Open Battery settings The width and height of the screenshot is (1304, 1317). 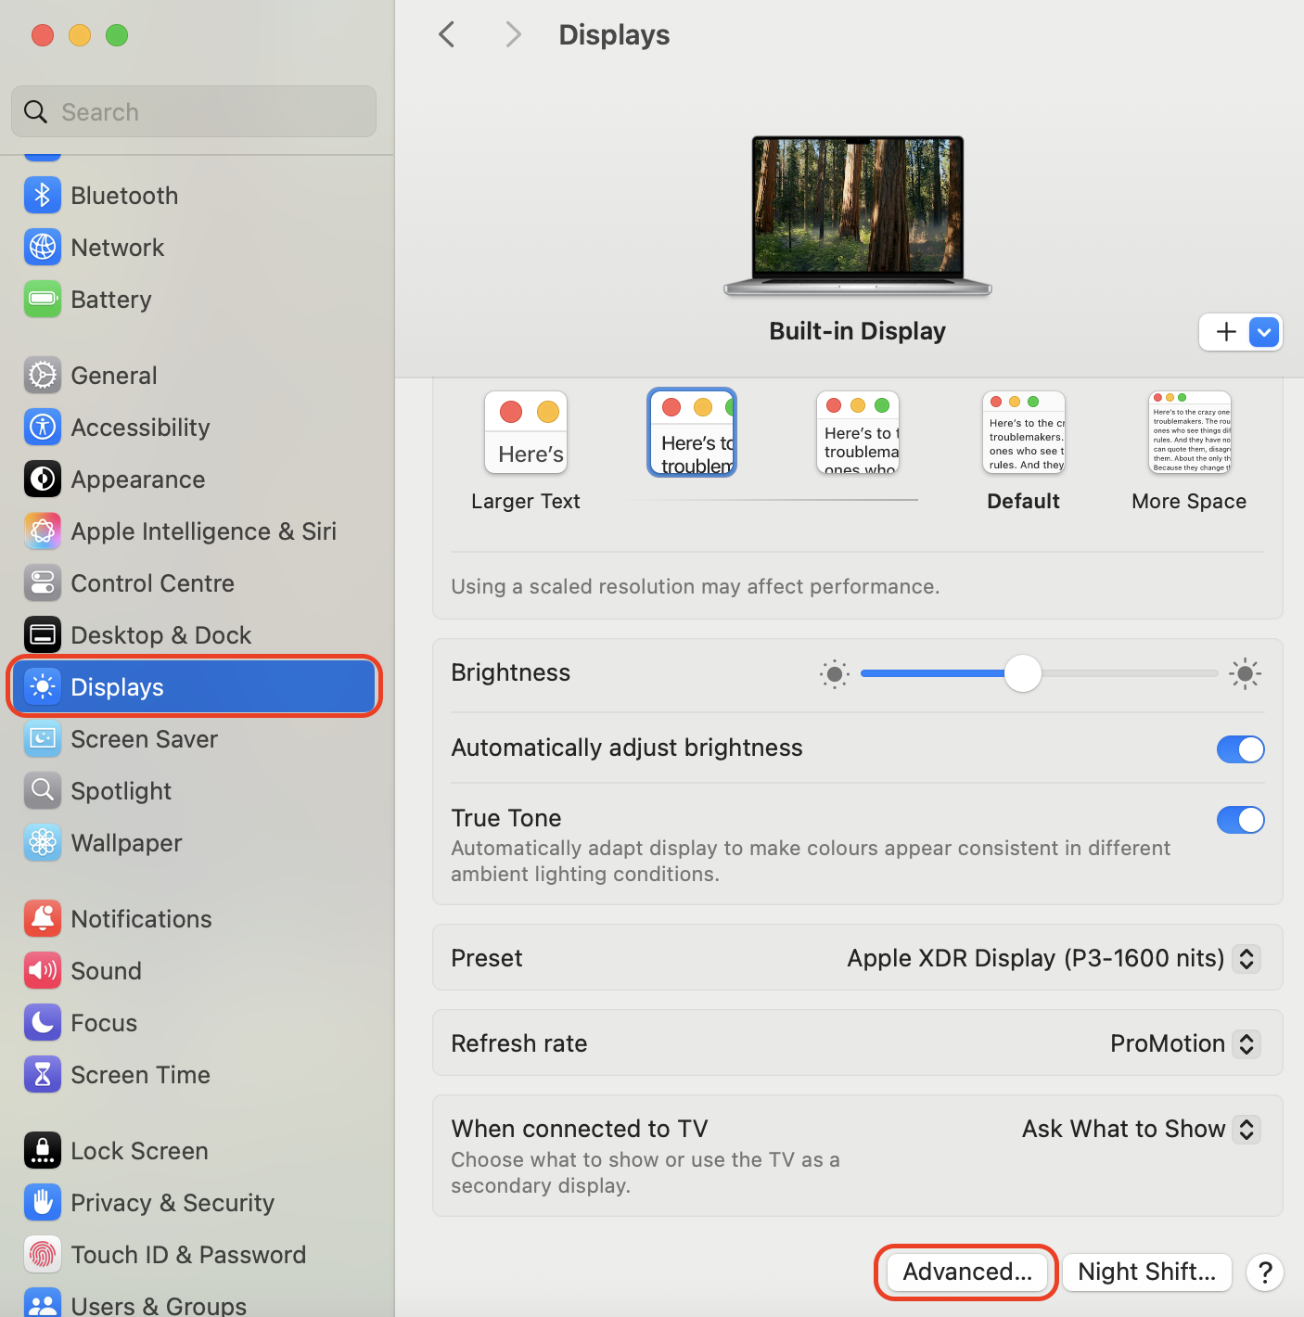tap(111, 299)
